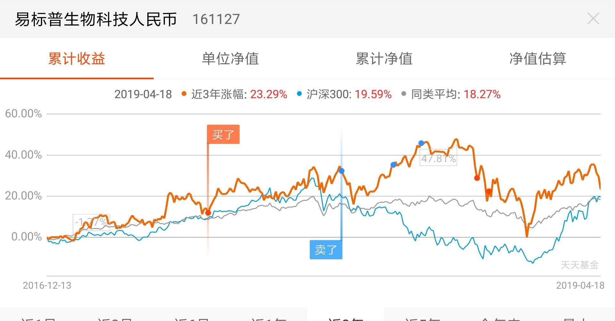Viewport: 615px width, 321px height.
Task: Toggle the gray 同类平均 legend series
Action: (451, 94)
